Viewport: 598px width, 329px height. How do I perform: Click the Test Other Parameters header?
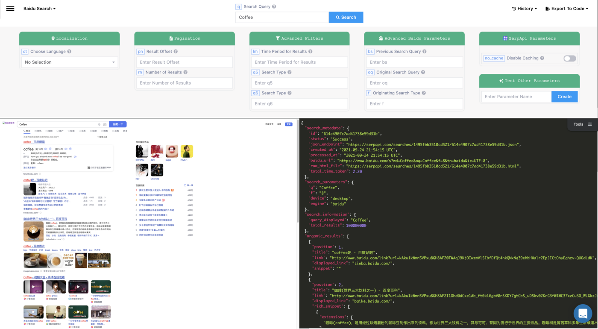[x=529, y=81]
